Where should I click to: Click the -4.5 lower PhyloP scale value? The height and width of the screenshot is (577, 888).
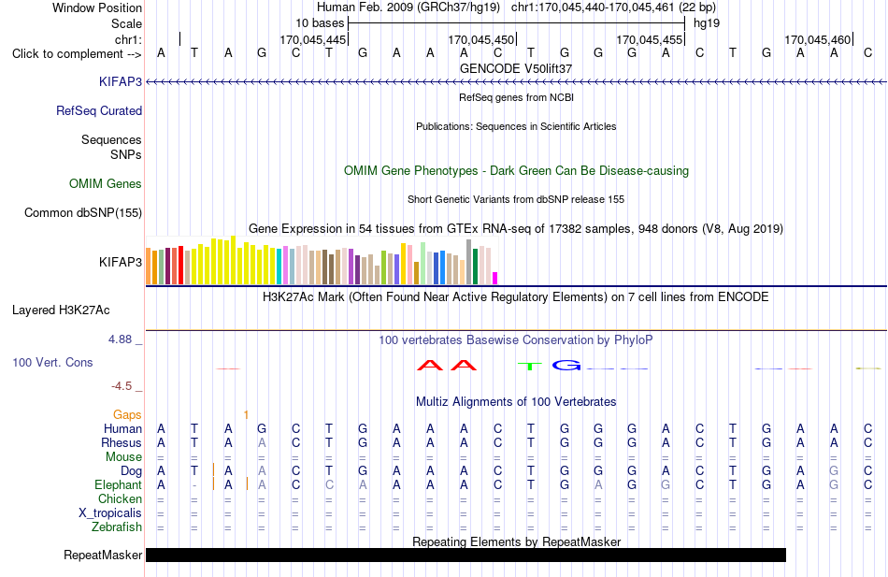[122, 386]
